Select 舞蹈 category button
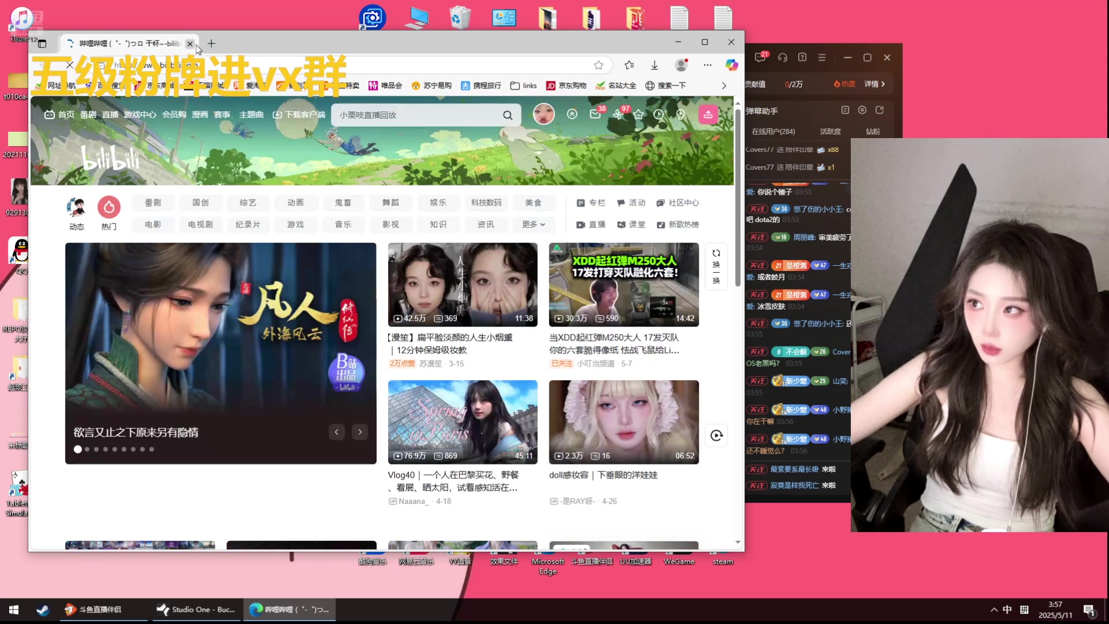Image resolution: width=1109 pixels, height=624 pixels. coord(390,203)
